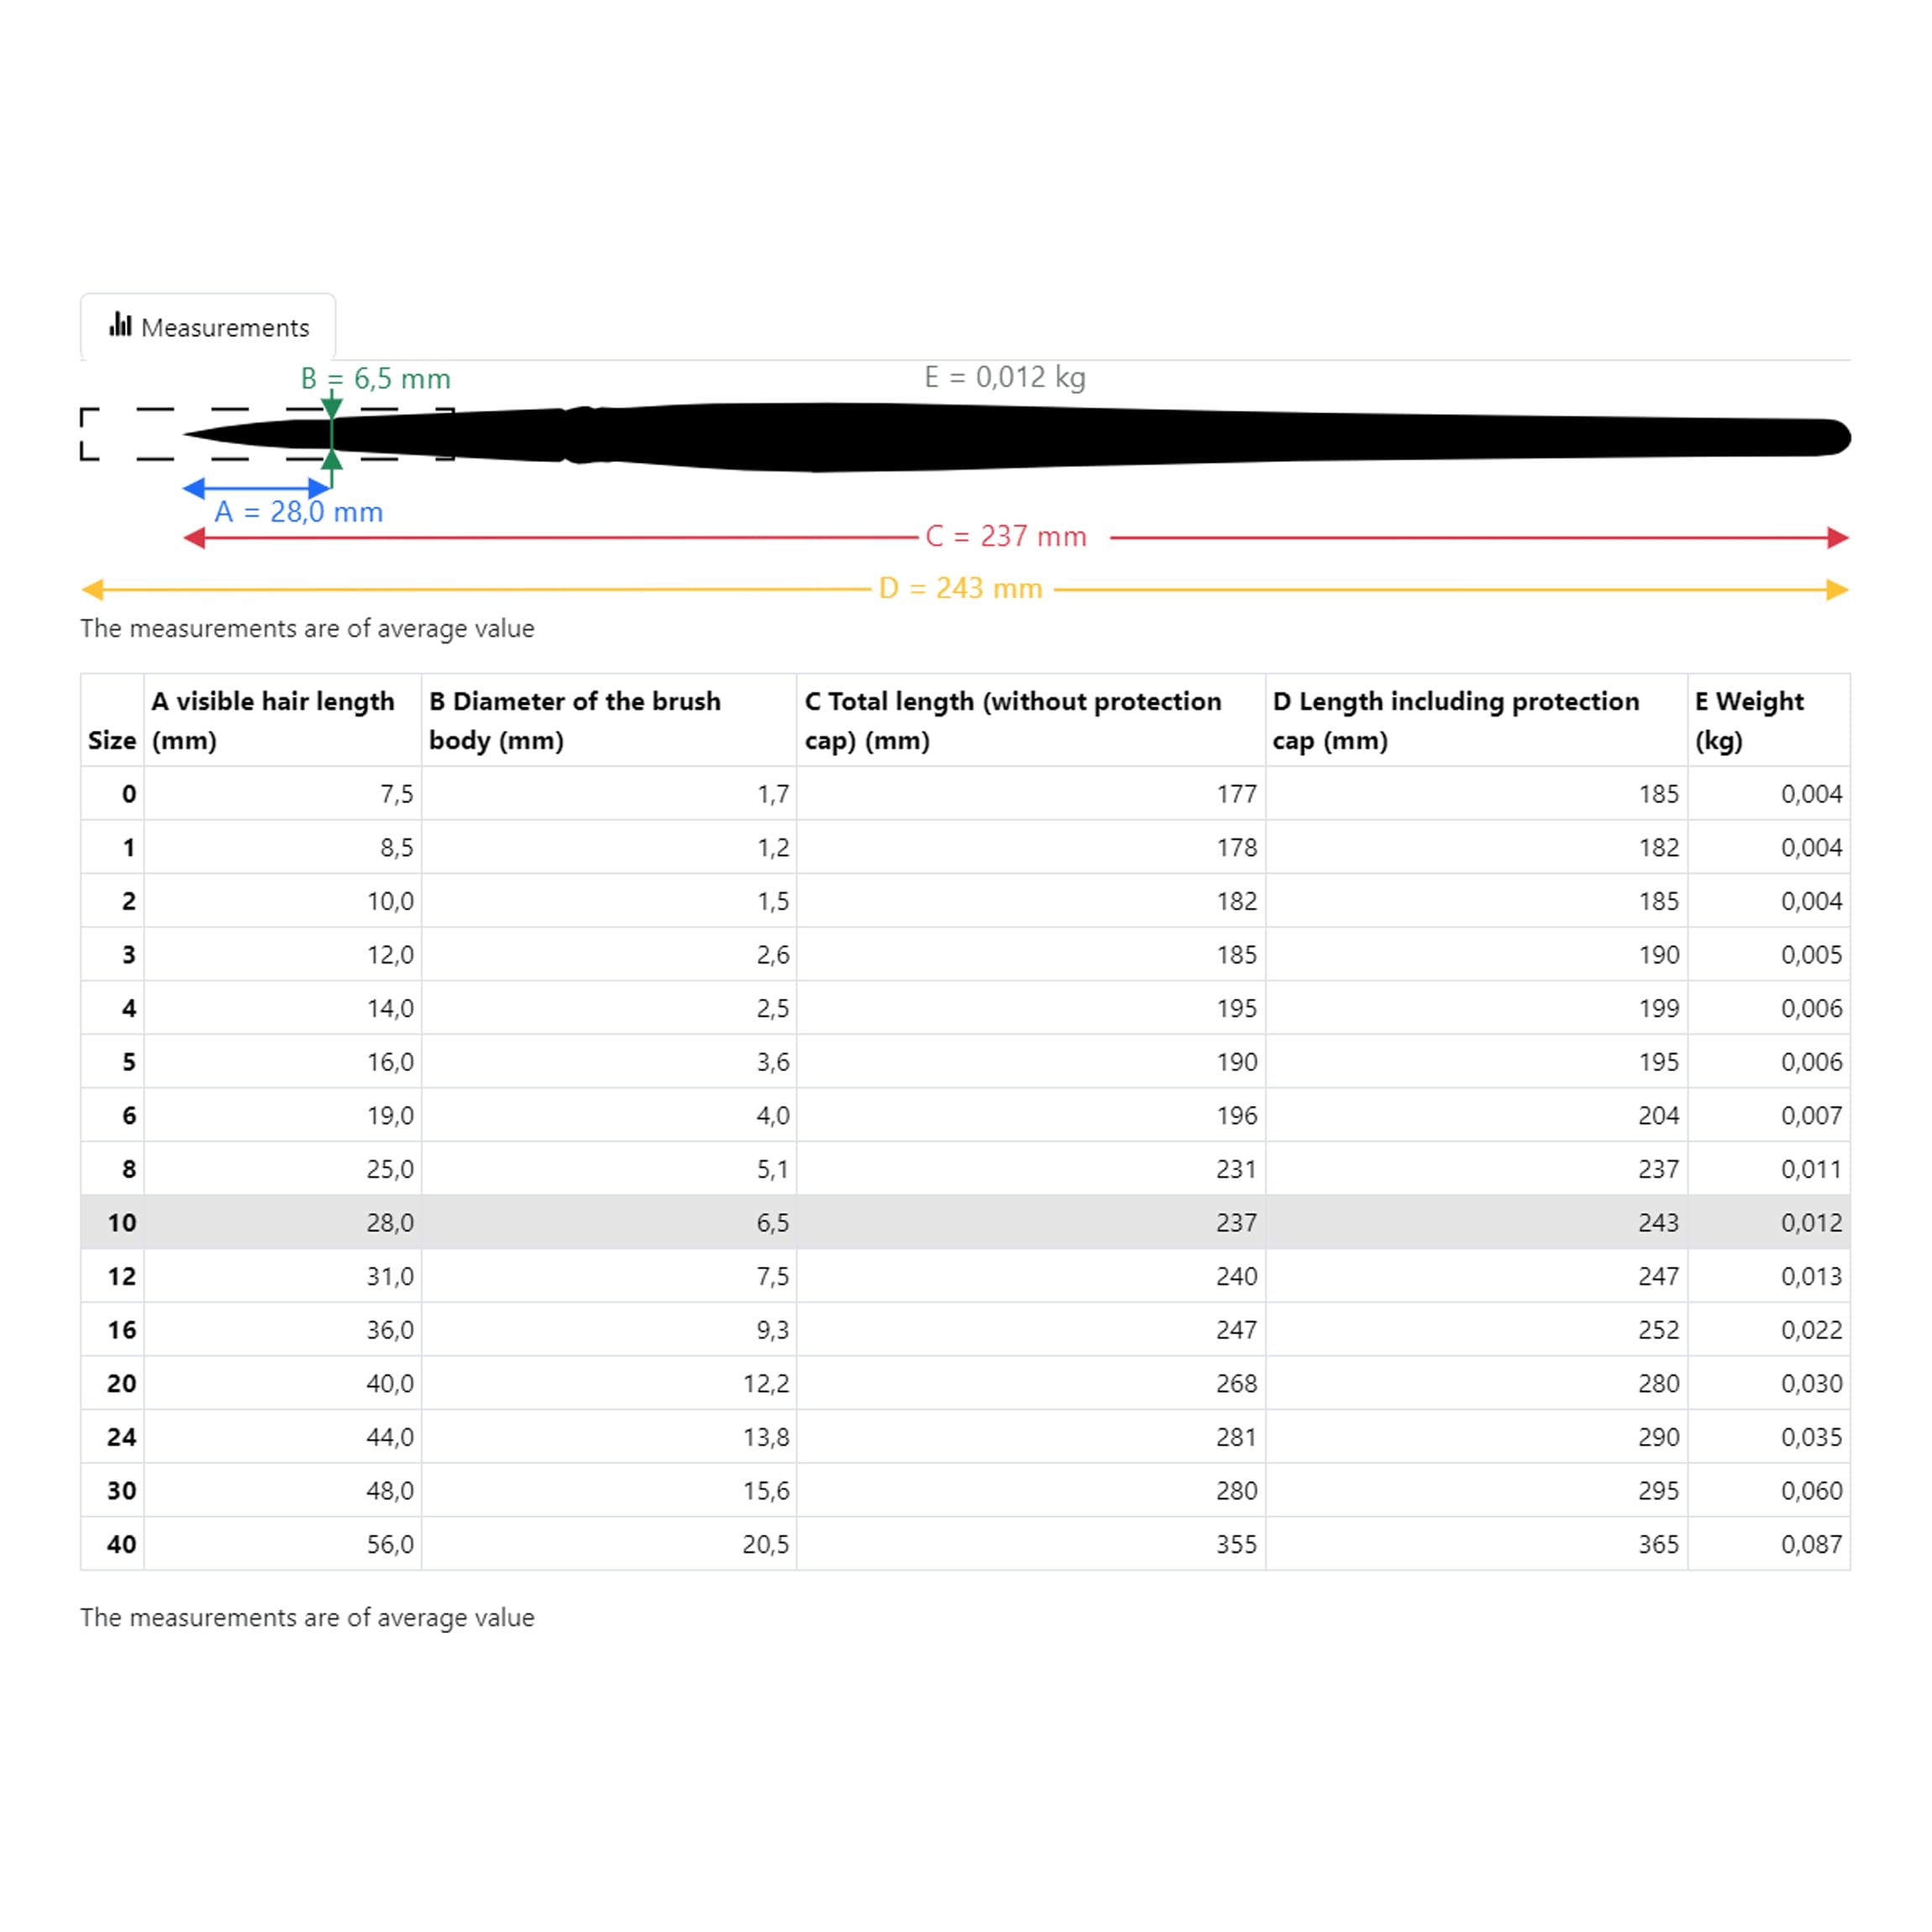Click the A visible hair length header
The width and height of the screenshot is (1932, 1932).
[273, 720]
